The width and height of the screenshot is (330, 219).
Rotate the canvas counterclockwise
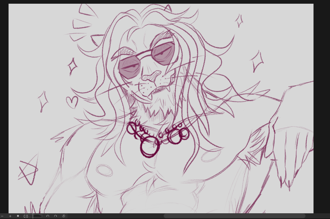[48, 216]
